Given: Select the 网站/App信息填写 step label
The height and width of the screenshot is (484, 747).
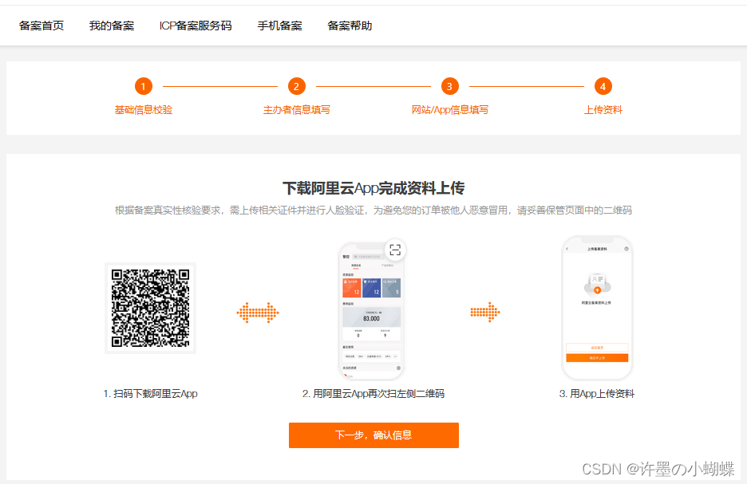Looking at the screenshot, I should tap(450, 110).
